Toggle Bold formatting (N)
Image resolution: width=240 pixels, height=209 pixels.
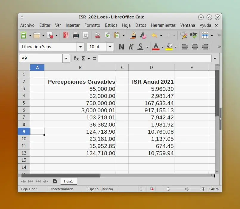pos(121,47)
